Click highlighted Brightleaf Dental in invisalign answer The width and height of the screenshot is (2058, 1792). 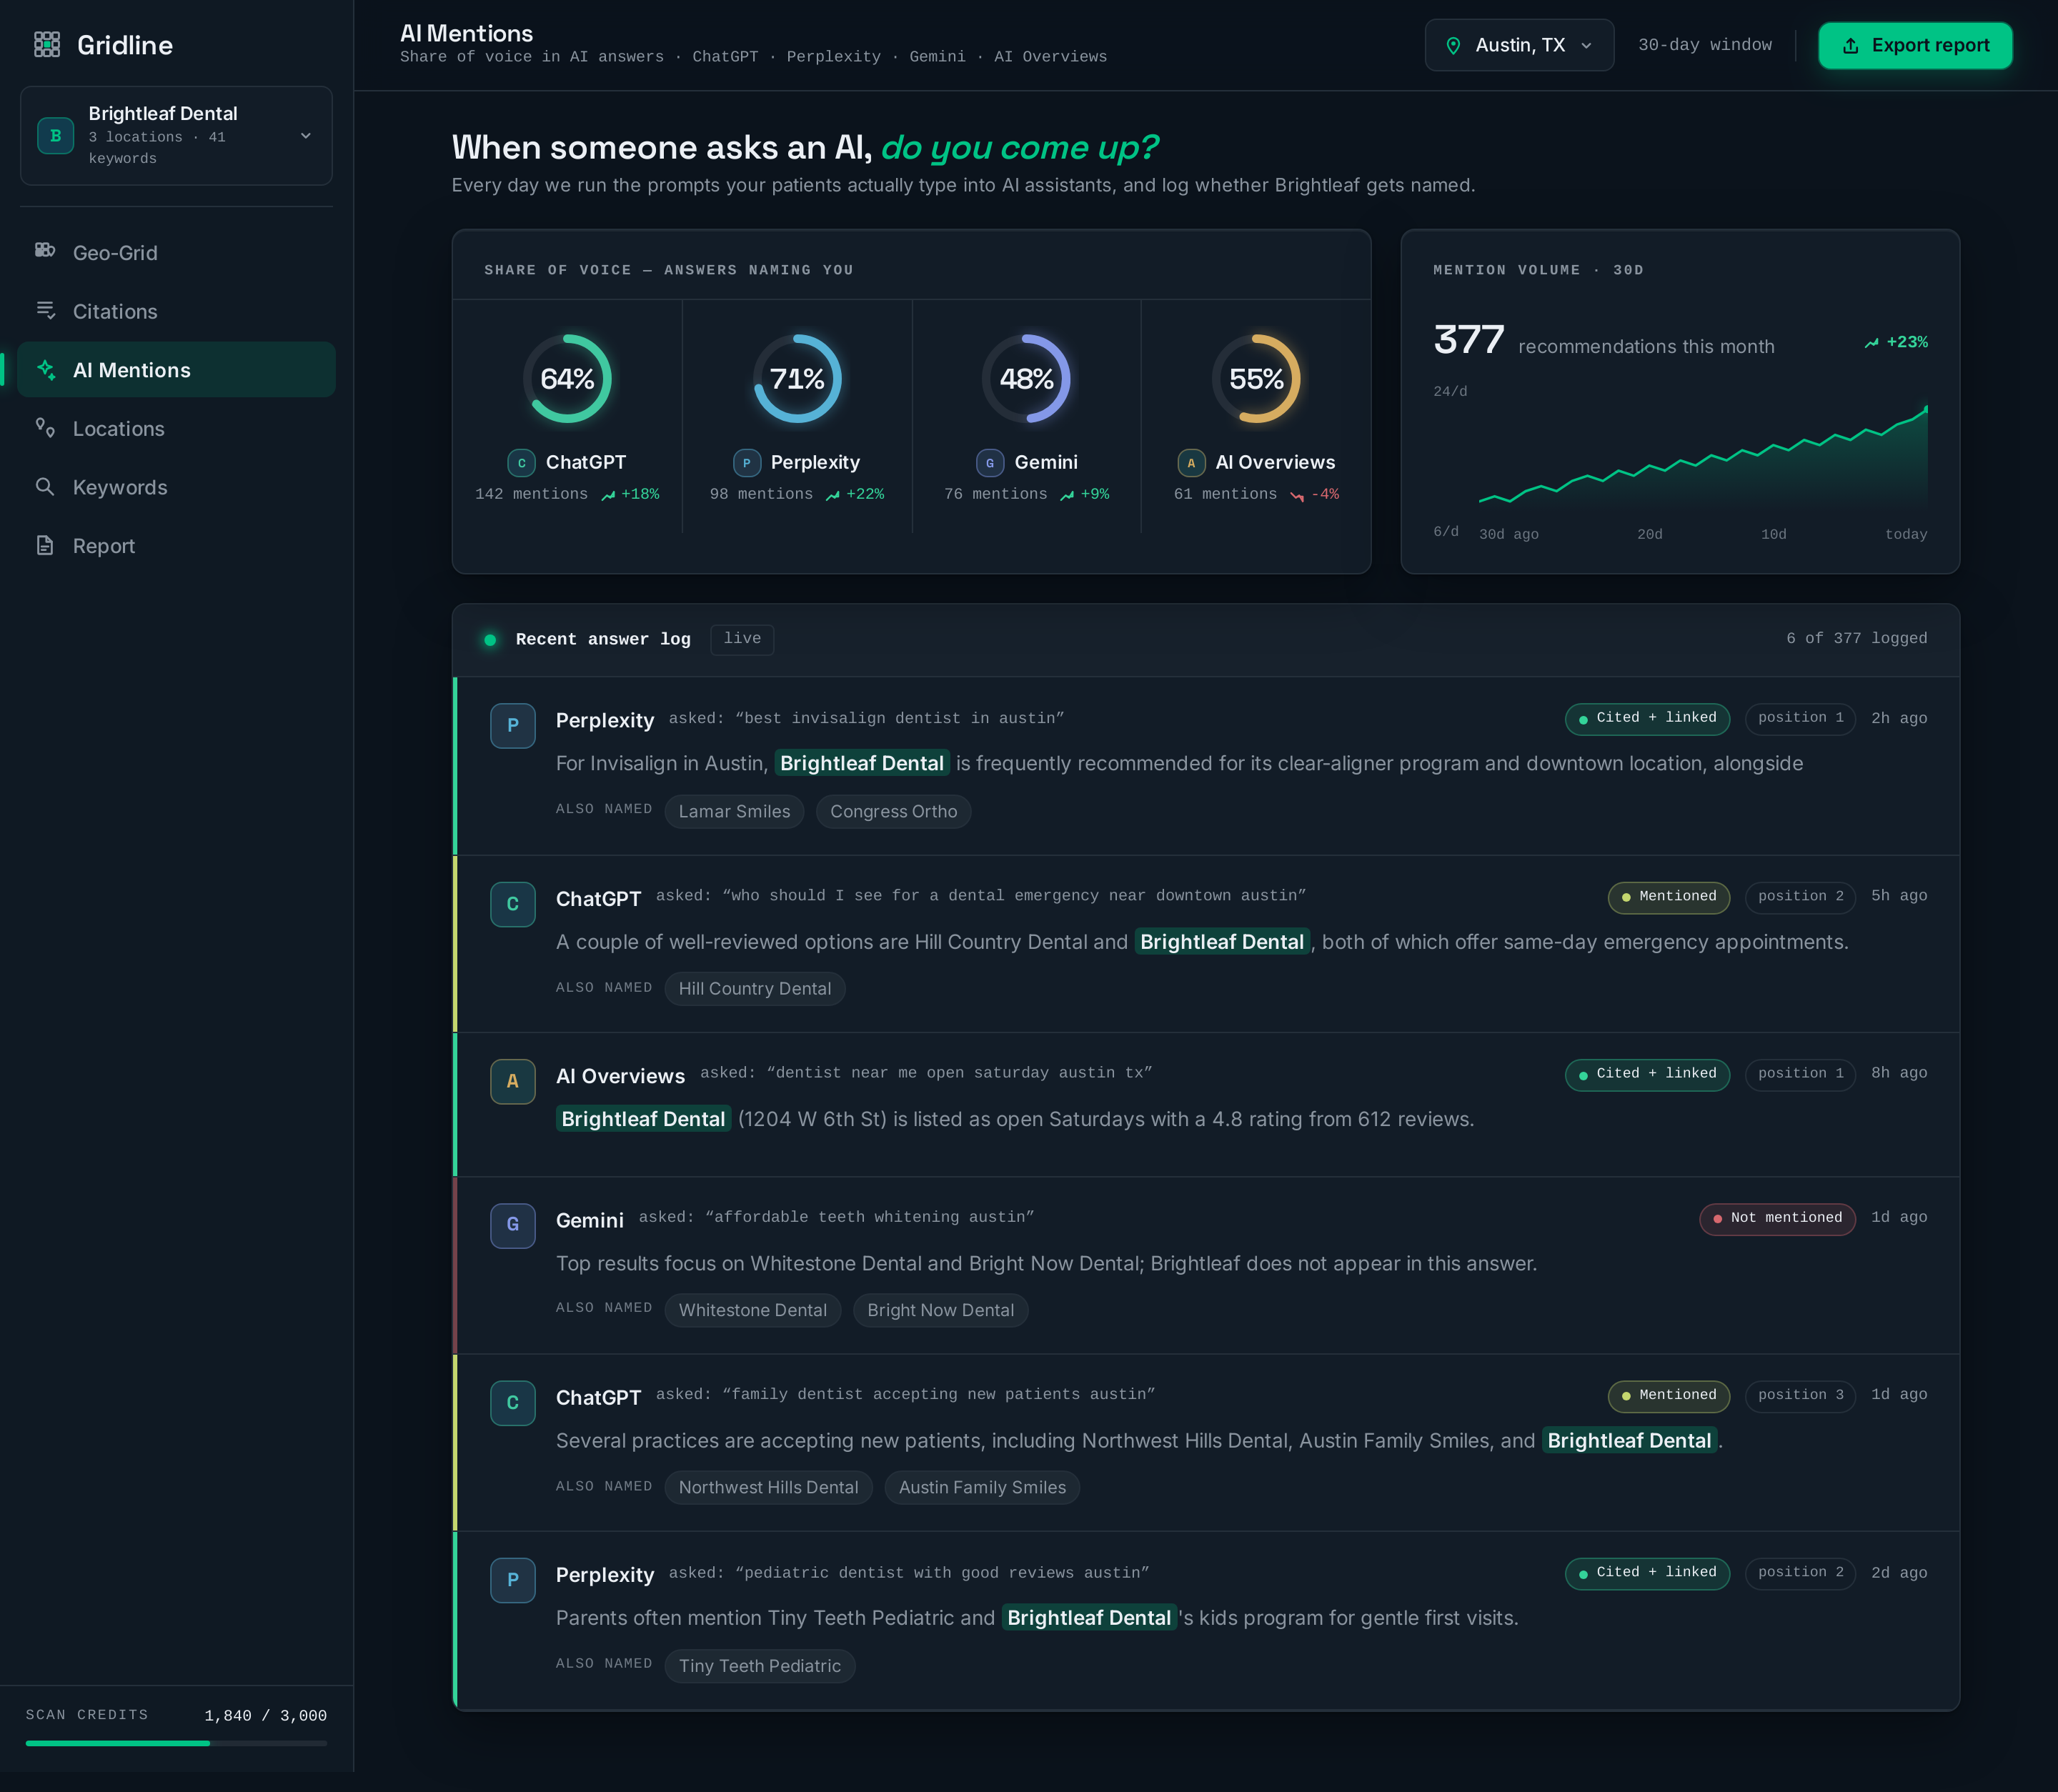[x=862, y=764]
